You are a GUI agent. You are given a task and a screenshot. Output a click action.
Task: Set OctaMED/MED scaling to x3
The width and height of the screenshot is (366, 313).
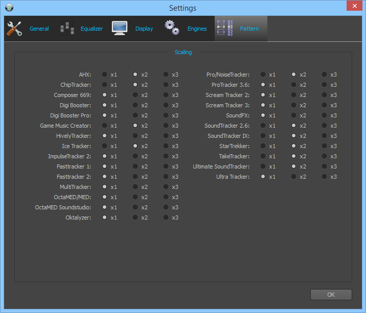point(166,197)
